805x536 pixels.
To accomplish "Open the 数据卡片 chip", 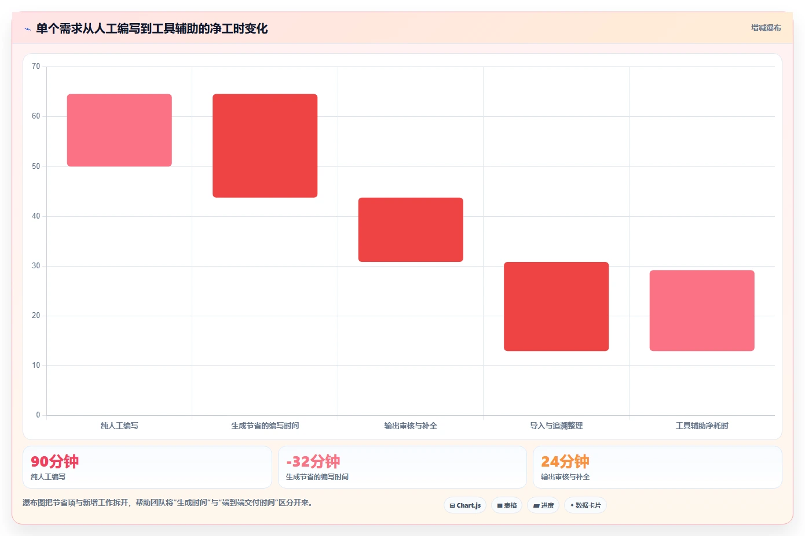I will click(586, 505).
